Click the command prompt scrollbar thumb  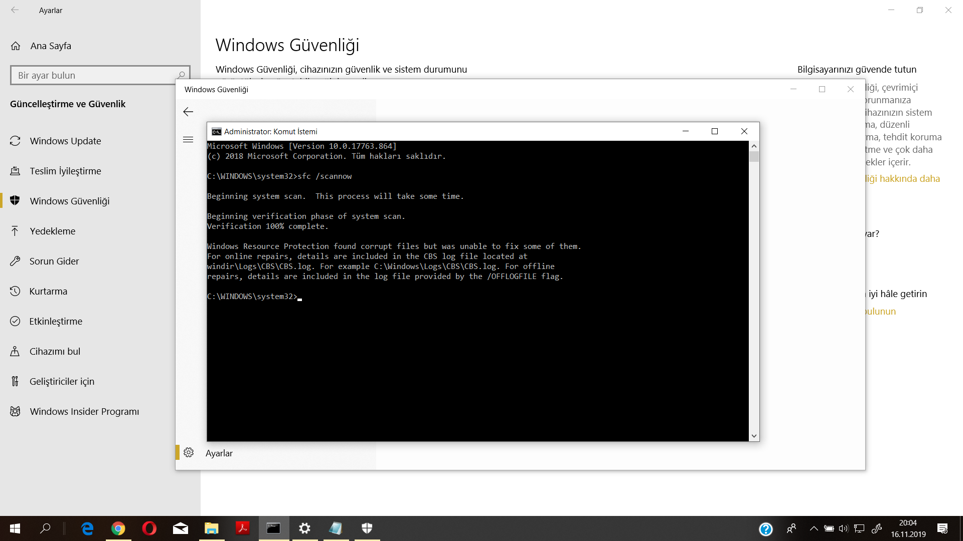754,157
